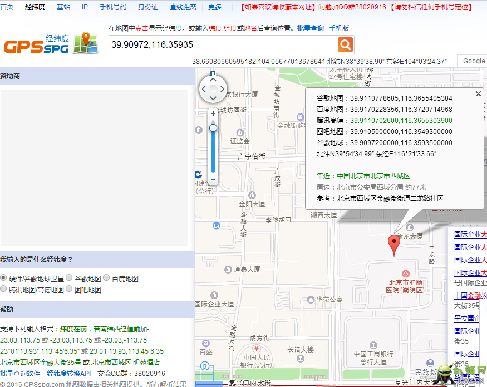Click the 中国人民银行 yen icon
Screen dimensions: 487x387
coord(256,349)
